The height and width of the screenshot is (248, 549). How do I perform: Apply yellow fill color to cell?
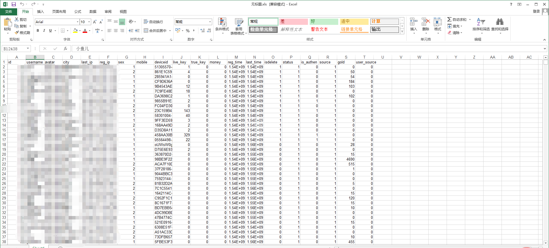75,31
